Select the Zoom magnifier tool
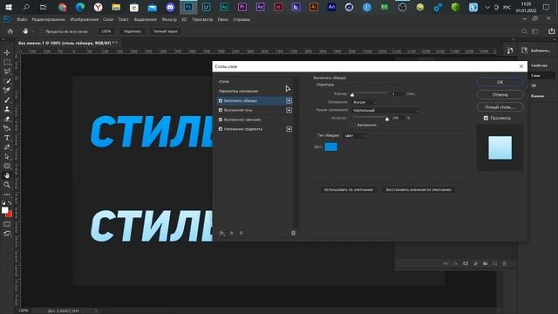This screenshot has width=558, height=314. click(7, 184)
